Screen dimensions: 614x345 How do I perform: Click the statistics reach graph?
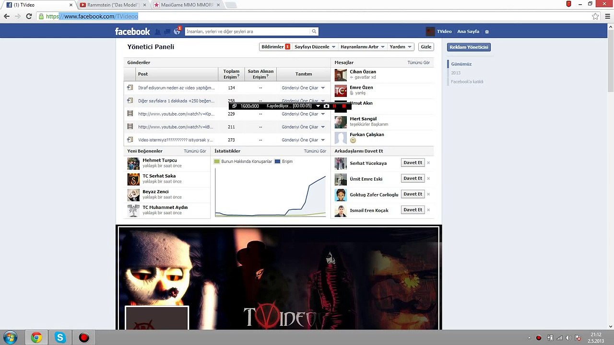coord(270,192)
